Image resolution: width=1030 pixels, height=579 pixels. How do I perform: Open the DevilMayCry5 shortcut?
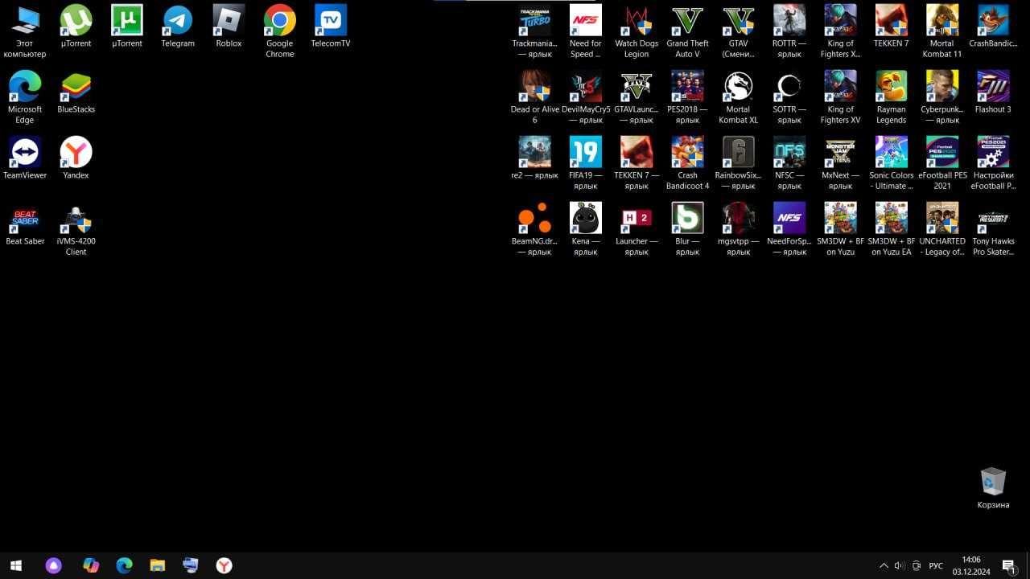[x=586, y=98]
